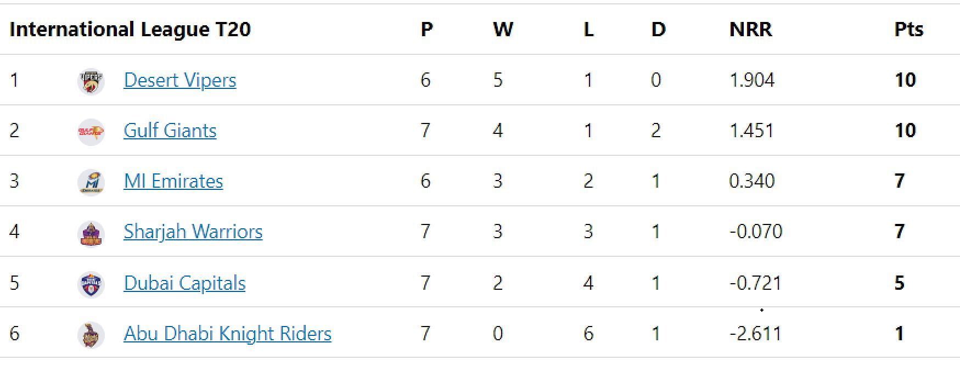This screenshot has height=371, width=960.
Task: Click the W column header
Action: 503,29
